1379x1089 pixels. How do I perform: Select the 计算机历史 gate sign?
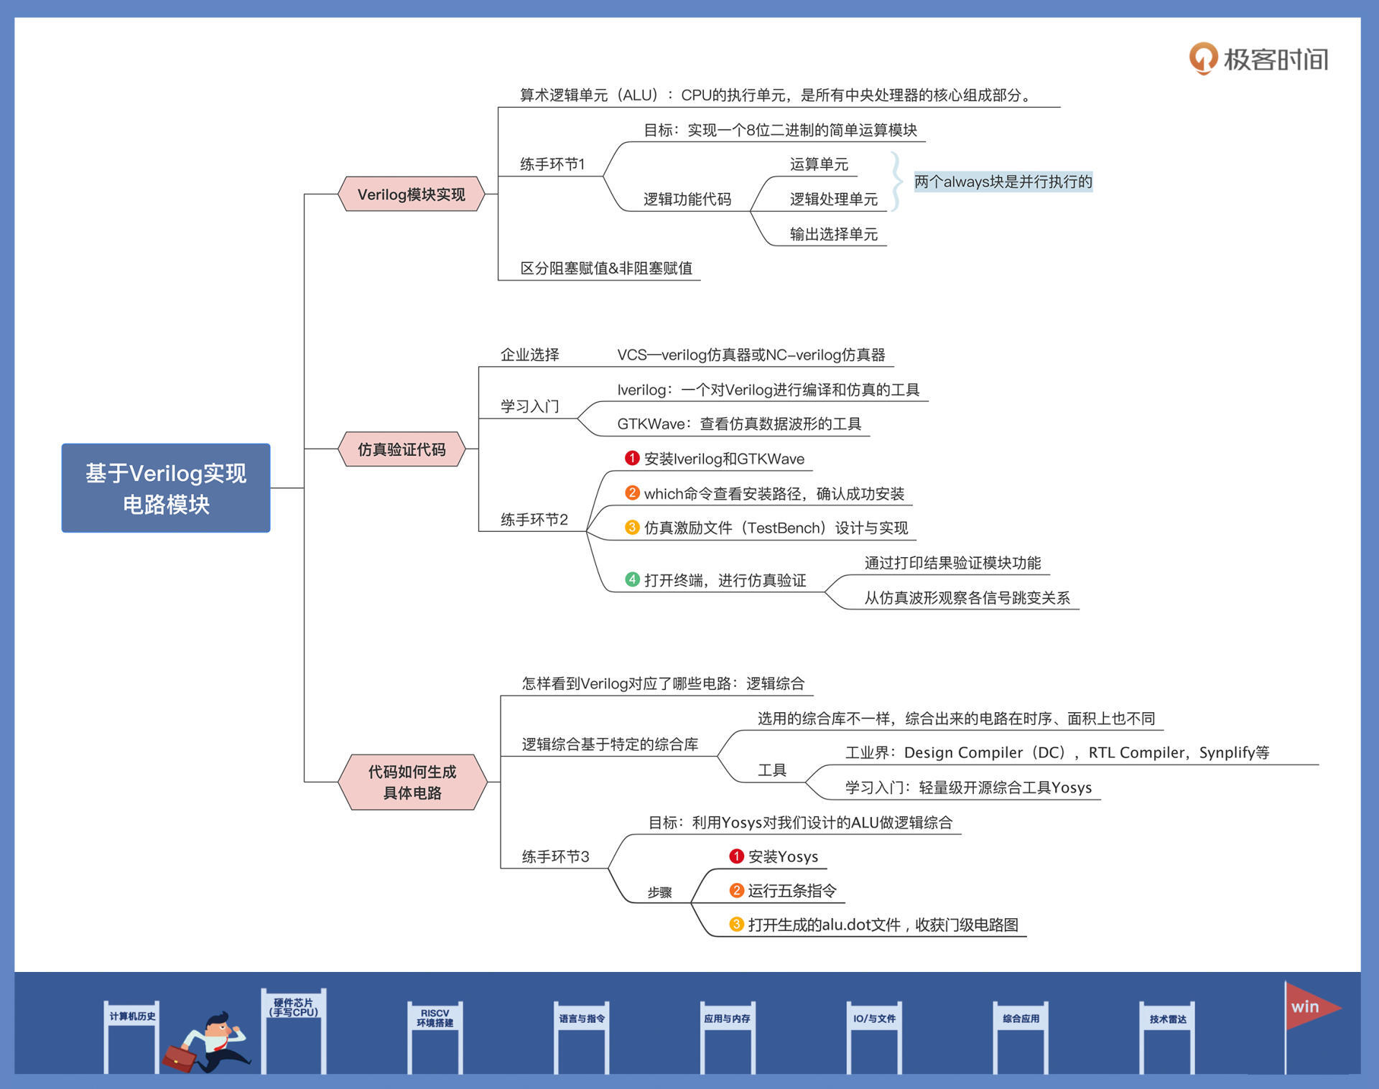pyautogui.click(x=132, y=1016)
